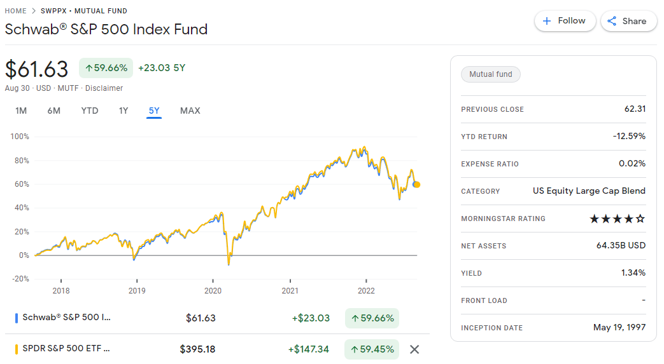Select the 6M time range tab
Screen dimensions: 664x364
click(x=53, y=111)
